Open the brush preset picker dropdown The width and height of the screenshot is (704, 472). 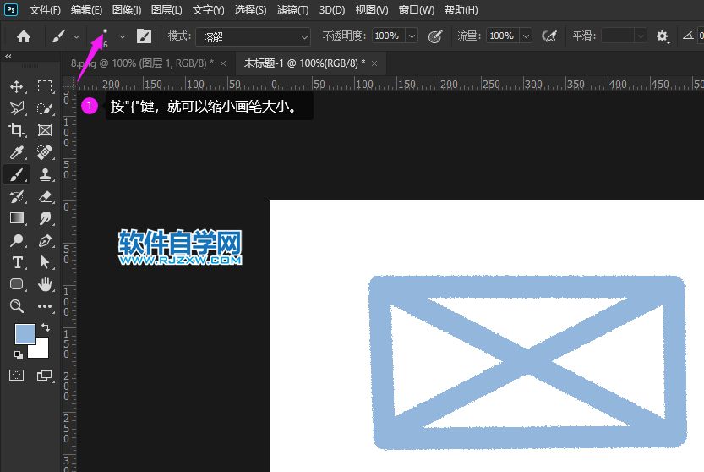pos(122,36)
